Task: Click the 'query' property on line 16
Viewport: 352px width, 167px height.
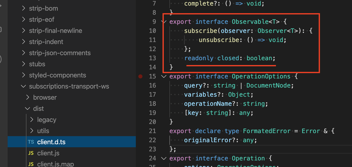Action: [x=194, y=86]
